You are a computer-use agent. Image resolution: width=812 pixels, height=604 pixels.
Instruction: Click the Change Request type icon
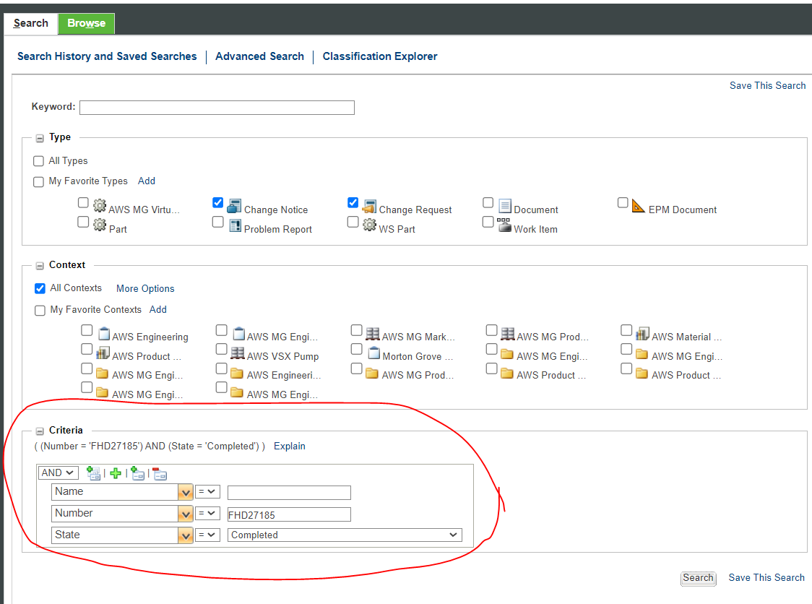[x=368, y=205]
